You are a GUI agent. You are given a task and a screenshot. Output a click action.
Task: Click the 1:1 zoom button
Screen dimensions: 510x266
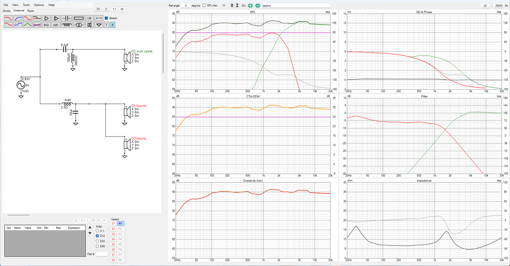(x=114, y=9)
